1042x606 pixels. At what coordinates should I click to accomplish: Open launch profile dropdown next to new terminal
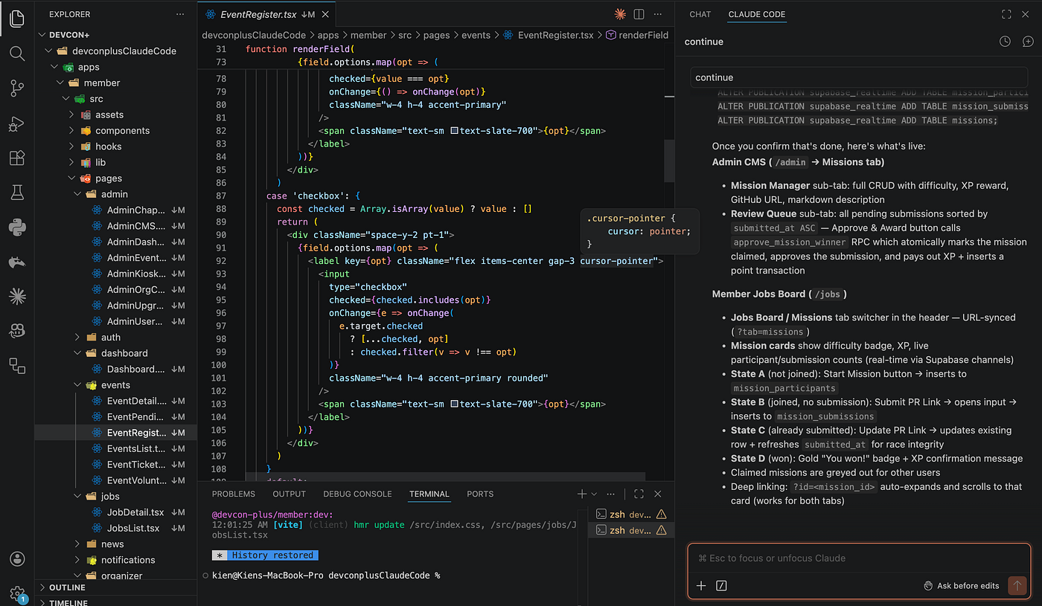594,494
